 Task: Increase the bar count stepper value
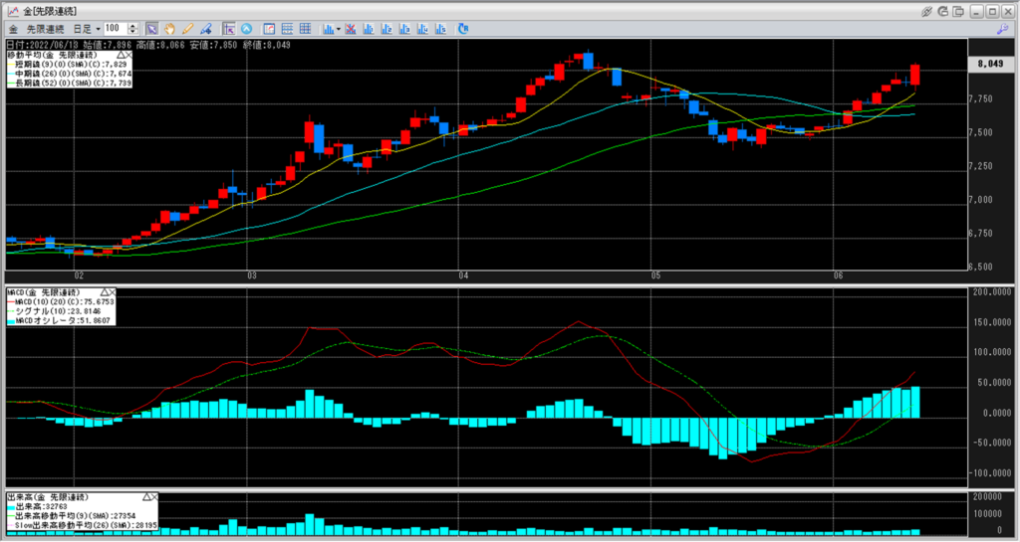133,26
